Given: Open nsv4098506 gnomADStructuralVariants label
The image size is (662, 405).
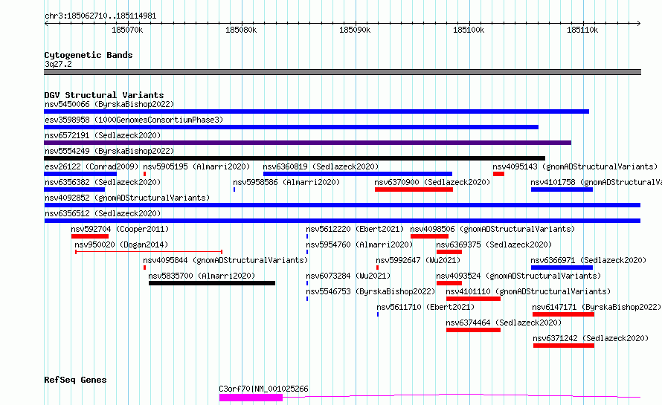Looking at the screenshot, I should click(492, 229).
